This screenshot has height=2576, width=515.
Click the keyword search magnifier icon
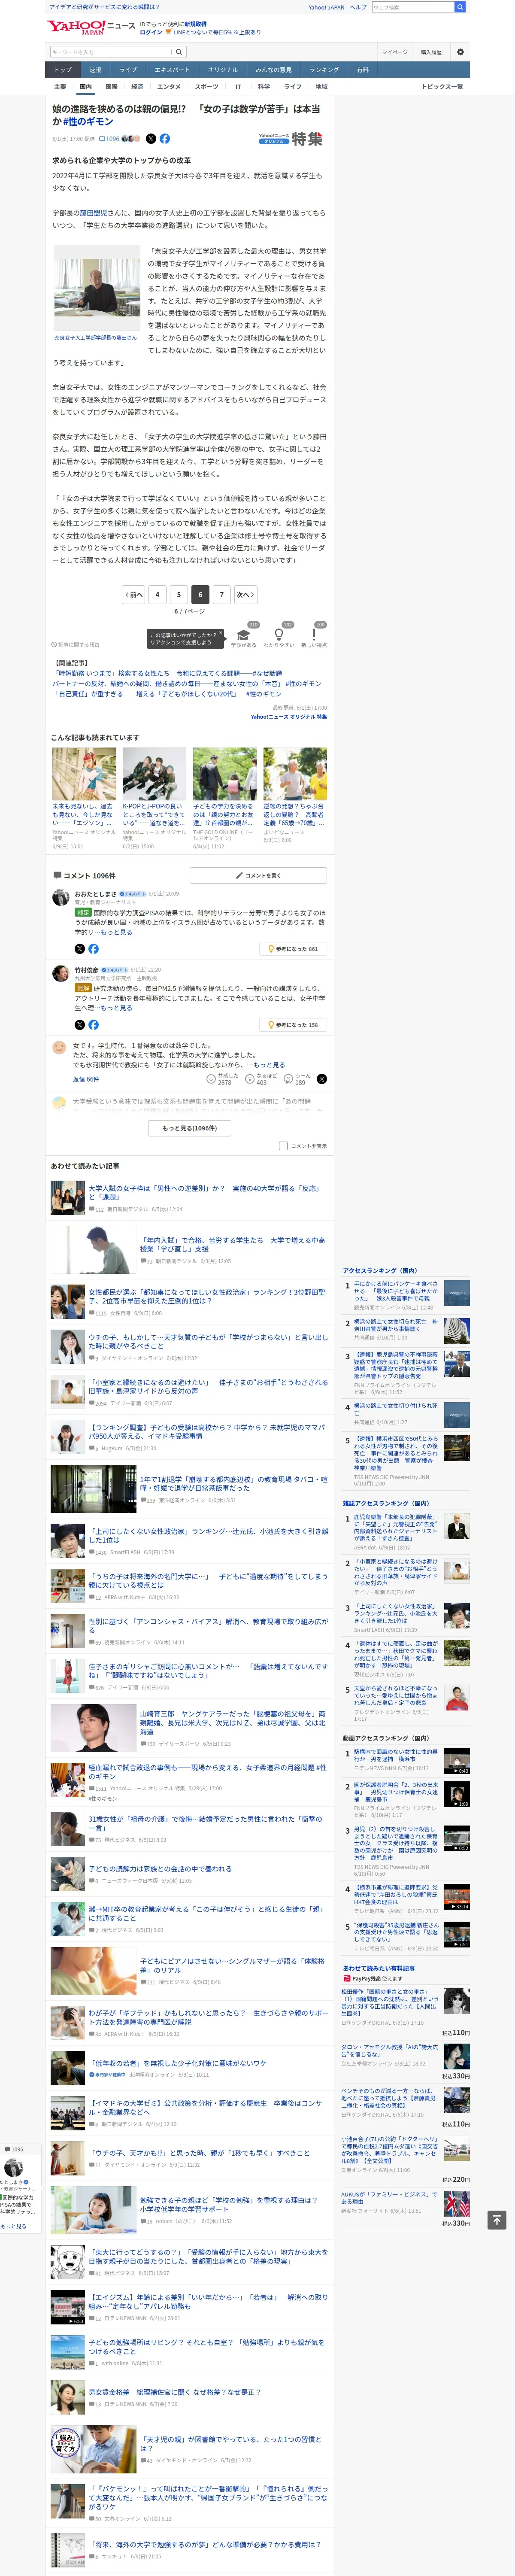179,52
